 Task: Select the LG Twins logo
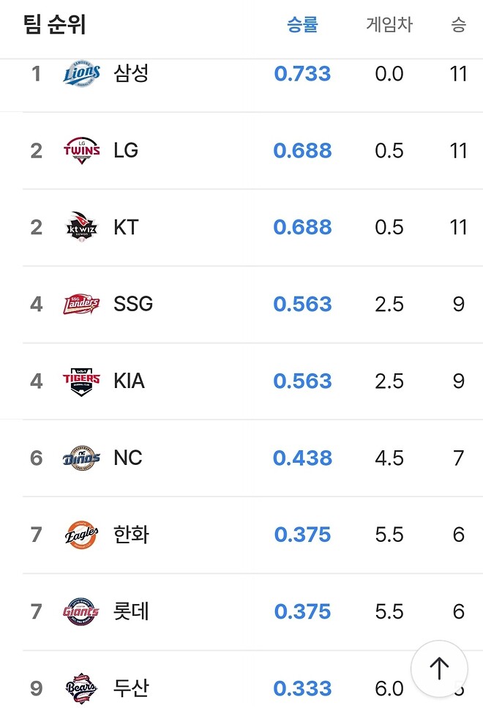pyautogui.click(x=80, y=150)
